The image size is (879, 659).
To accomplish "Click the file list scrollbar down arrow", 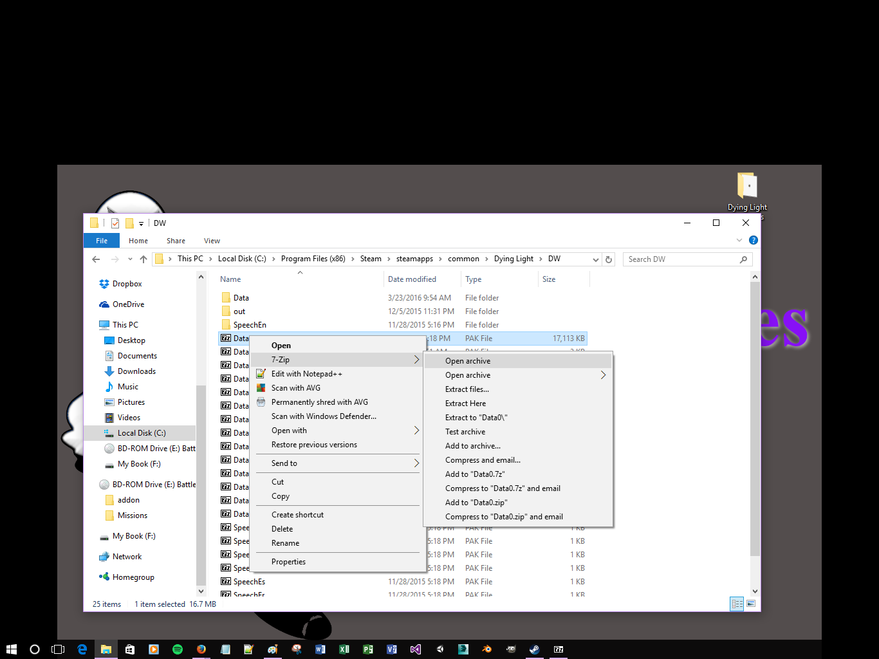I will [x=755, y=591].
